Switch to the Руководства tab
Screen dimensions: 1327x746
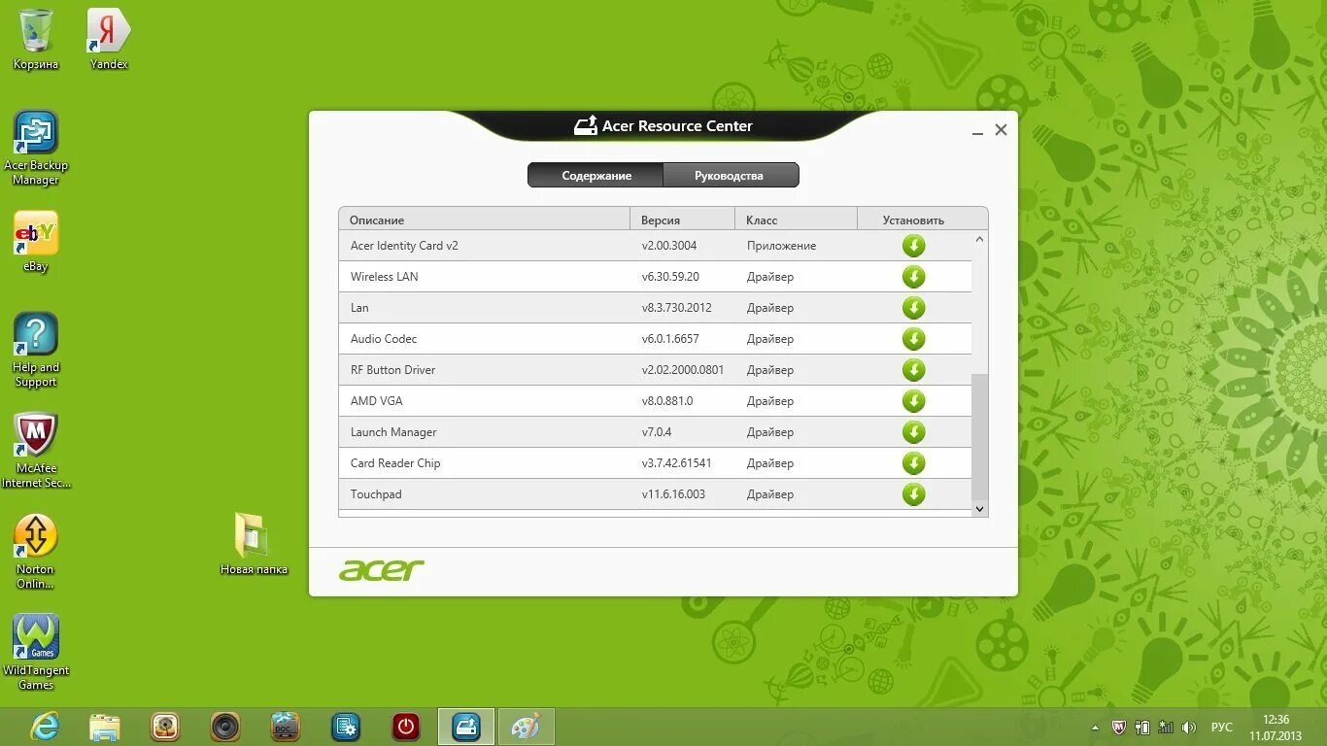click(x=730, y=176)
